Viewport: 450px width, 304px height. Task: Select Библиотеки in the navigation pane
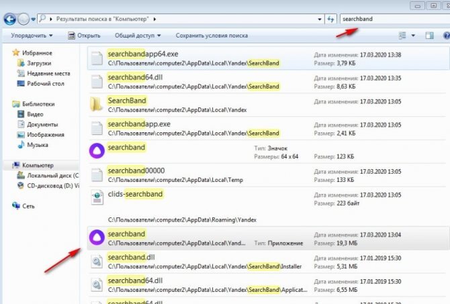[38, 104]
